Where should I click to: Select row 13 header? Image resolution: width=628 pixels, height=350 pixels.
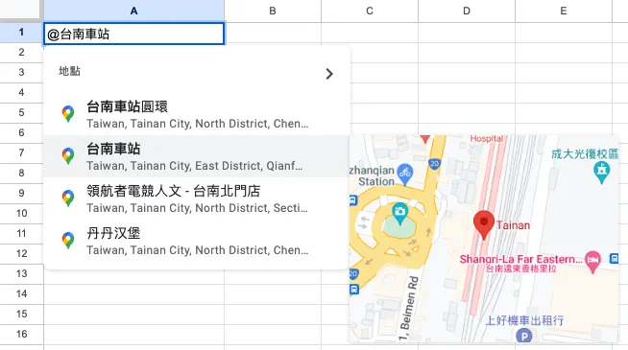point(21,273)
